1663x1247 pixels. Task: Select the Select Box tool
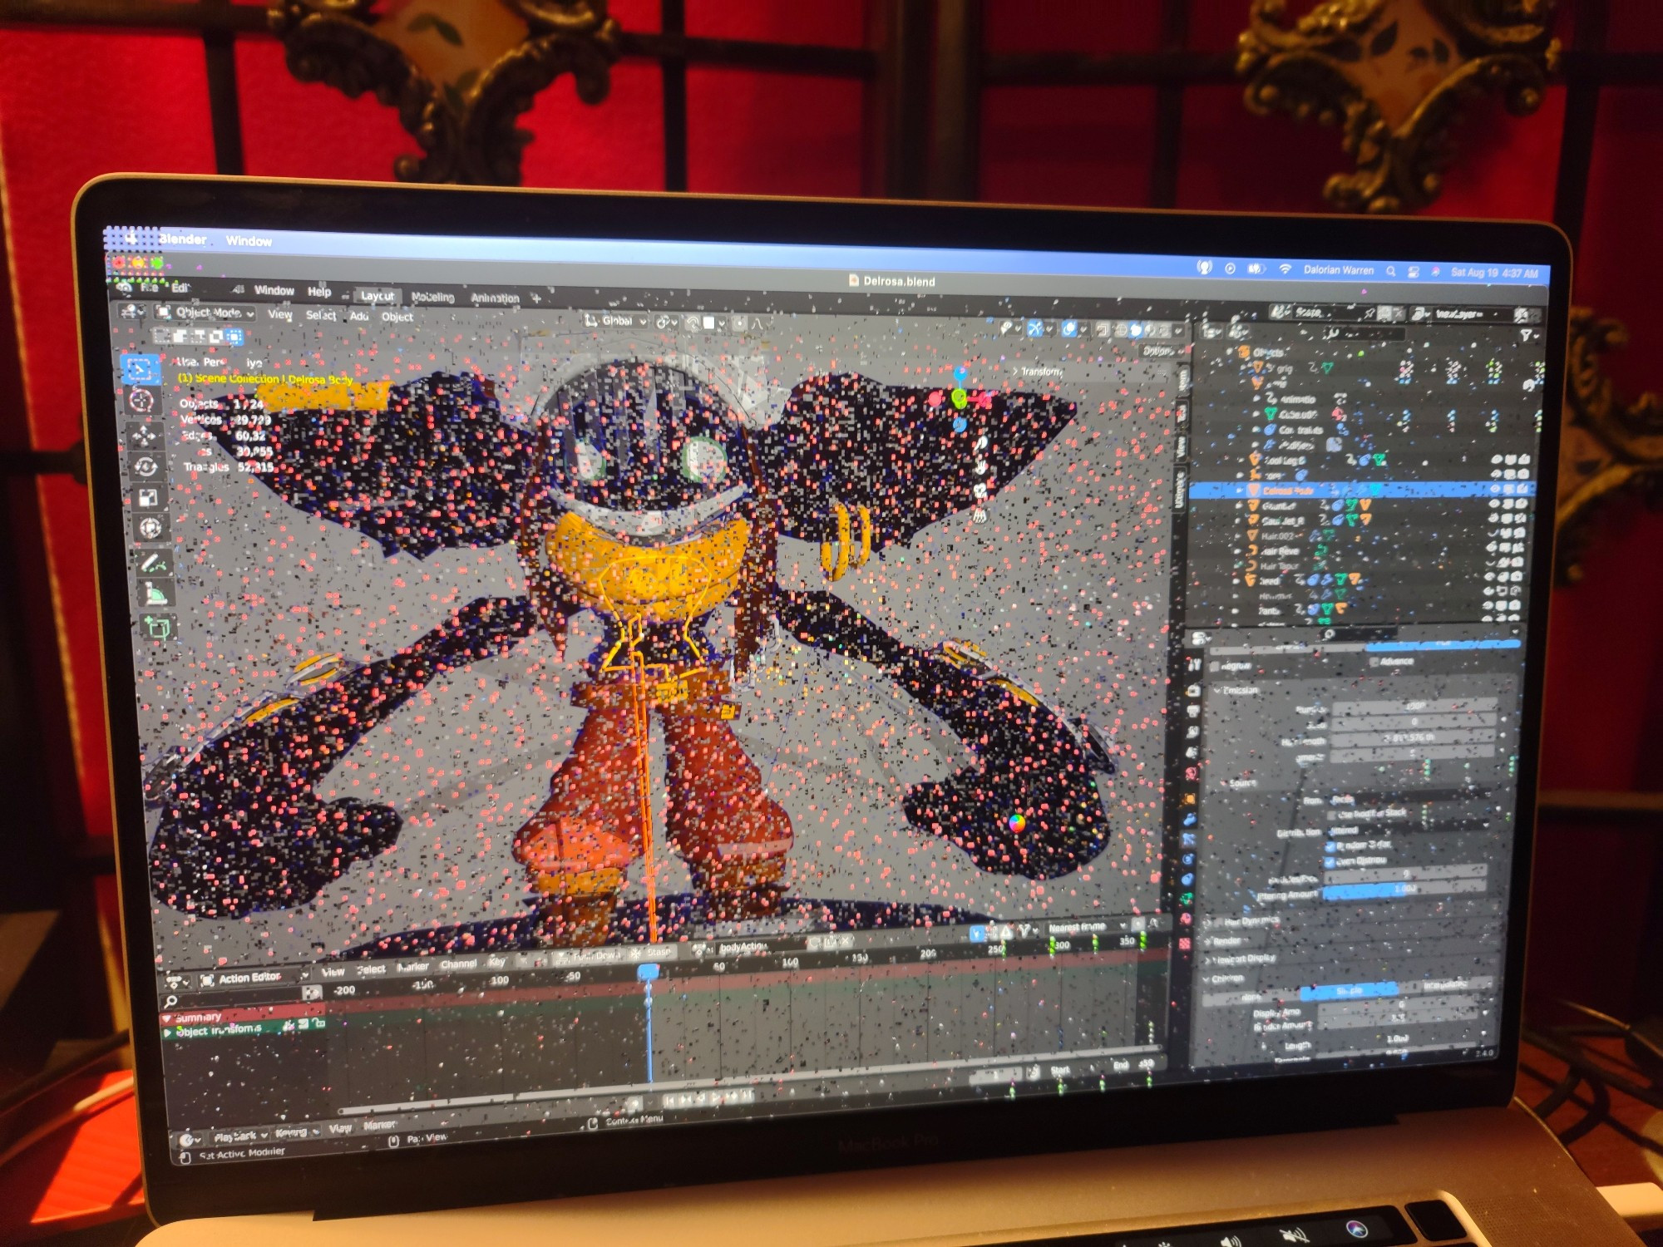(x=141, y=368)
